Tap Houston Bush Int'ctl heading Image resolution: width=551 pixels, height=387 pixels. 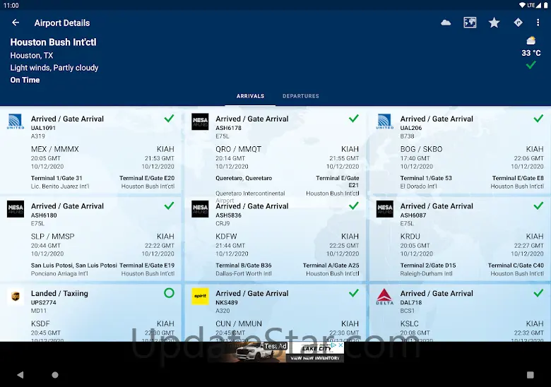pyautogui.click(x=53, y=42)
